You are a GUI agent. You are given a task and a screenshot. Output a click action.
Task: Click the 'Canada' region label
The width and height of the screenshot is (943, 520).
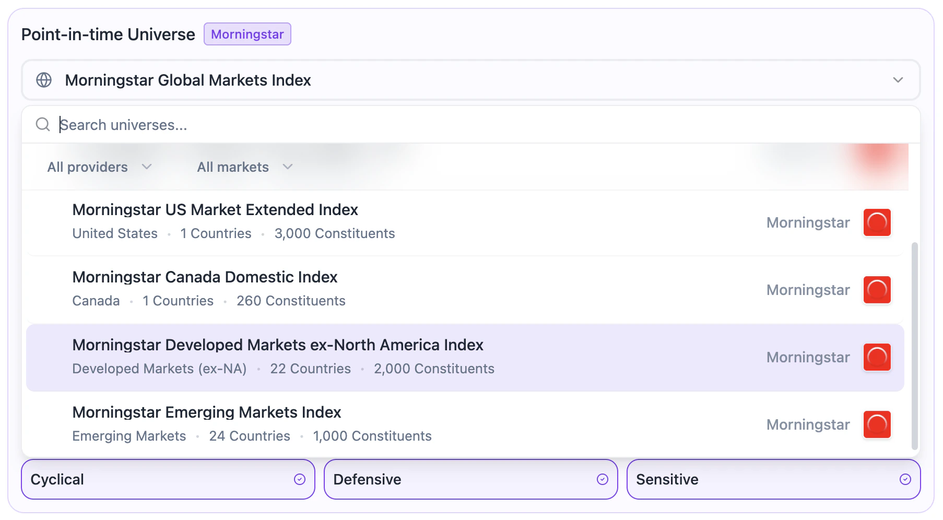coord(96,301)
